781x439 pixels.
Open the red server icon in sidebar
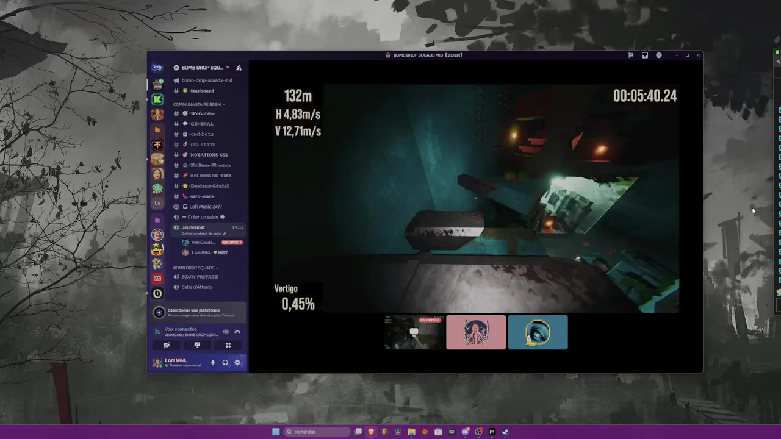[157, 279]
